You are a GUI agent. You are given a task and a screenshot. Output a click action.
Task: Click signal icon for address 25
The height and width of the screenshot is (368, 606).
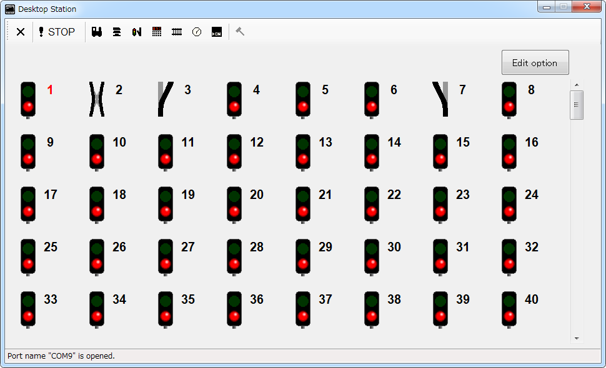pos(28,257)
